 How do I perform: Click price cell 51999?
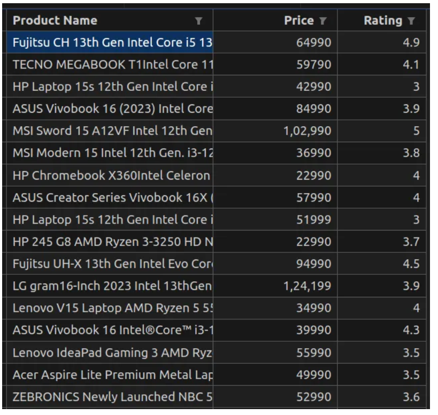275,219
